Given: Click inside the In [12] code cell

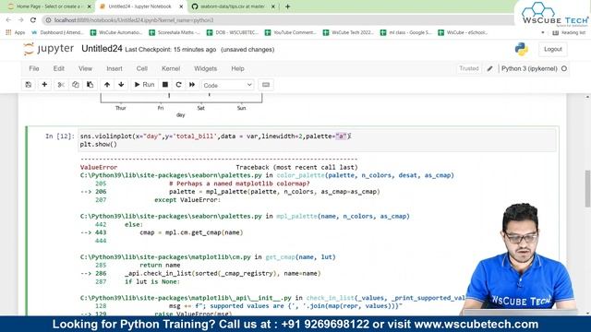Looking at the screenshot, I should 317,140.
